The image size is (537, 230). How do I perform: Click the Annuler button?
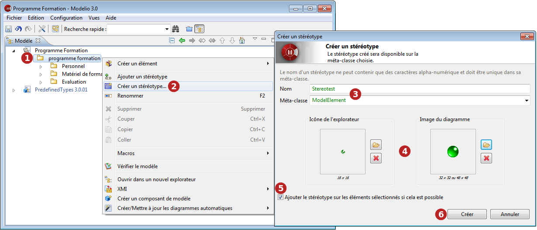[x=510, y=214]
